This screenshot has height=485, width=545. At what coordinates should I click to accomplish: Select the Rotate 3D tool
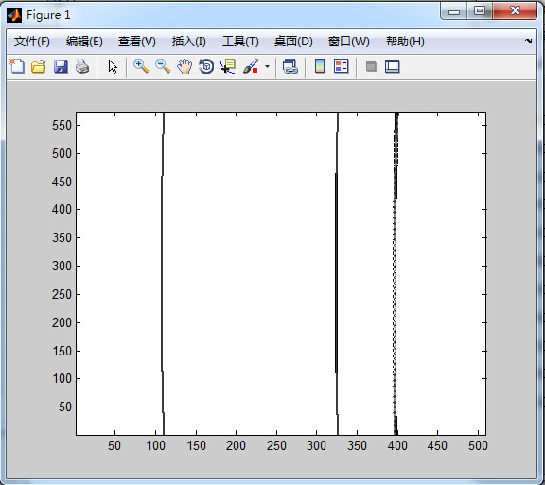(206, 66)
